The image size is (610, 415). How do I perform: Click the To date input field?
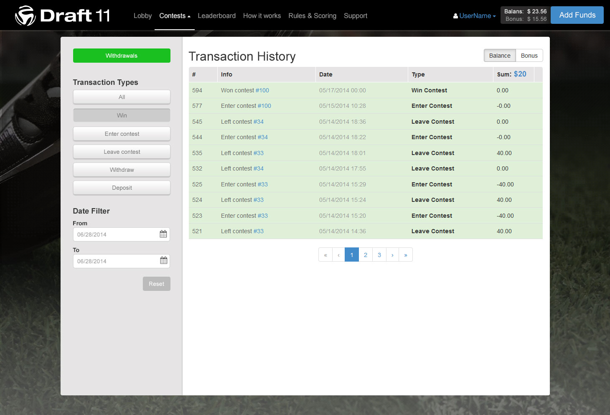pyautogui.click(x=121, y=261)
